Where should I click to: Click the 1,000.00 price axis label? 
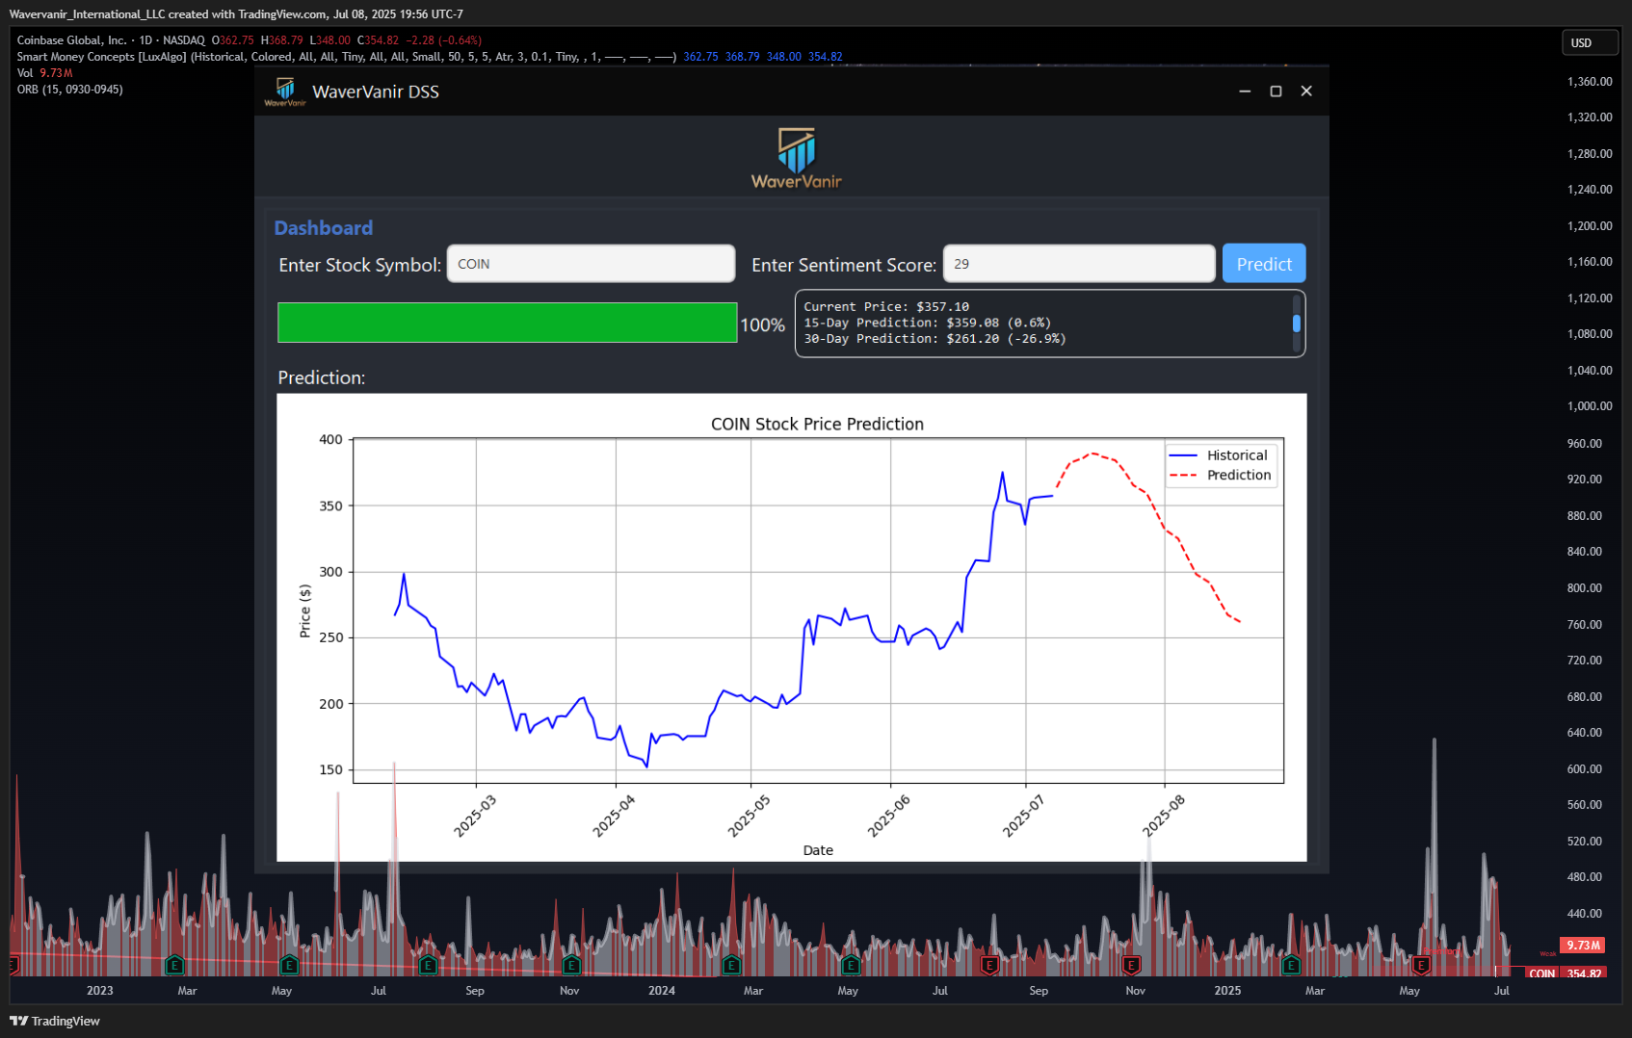coord(1590,406)
